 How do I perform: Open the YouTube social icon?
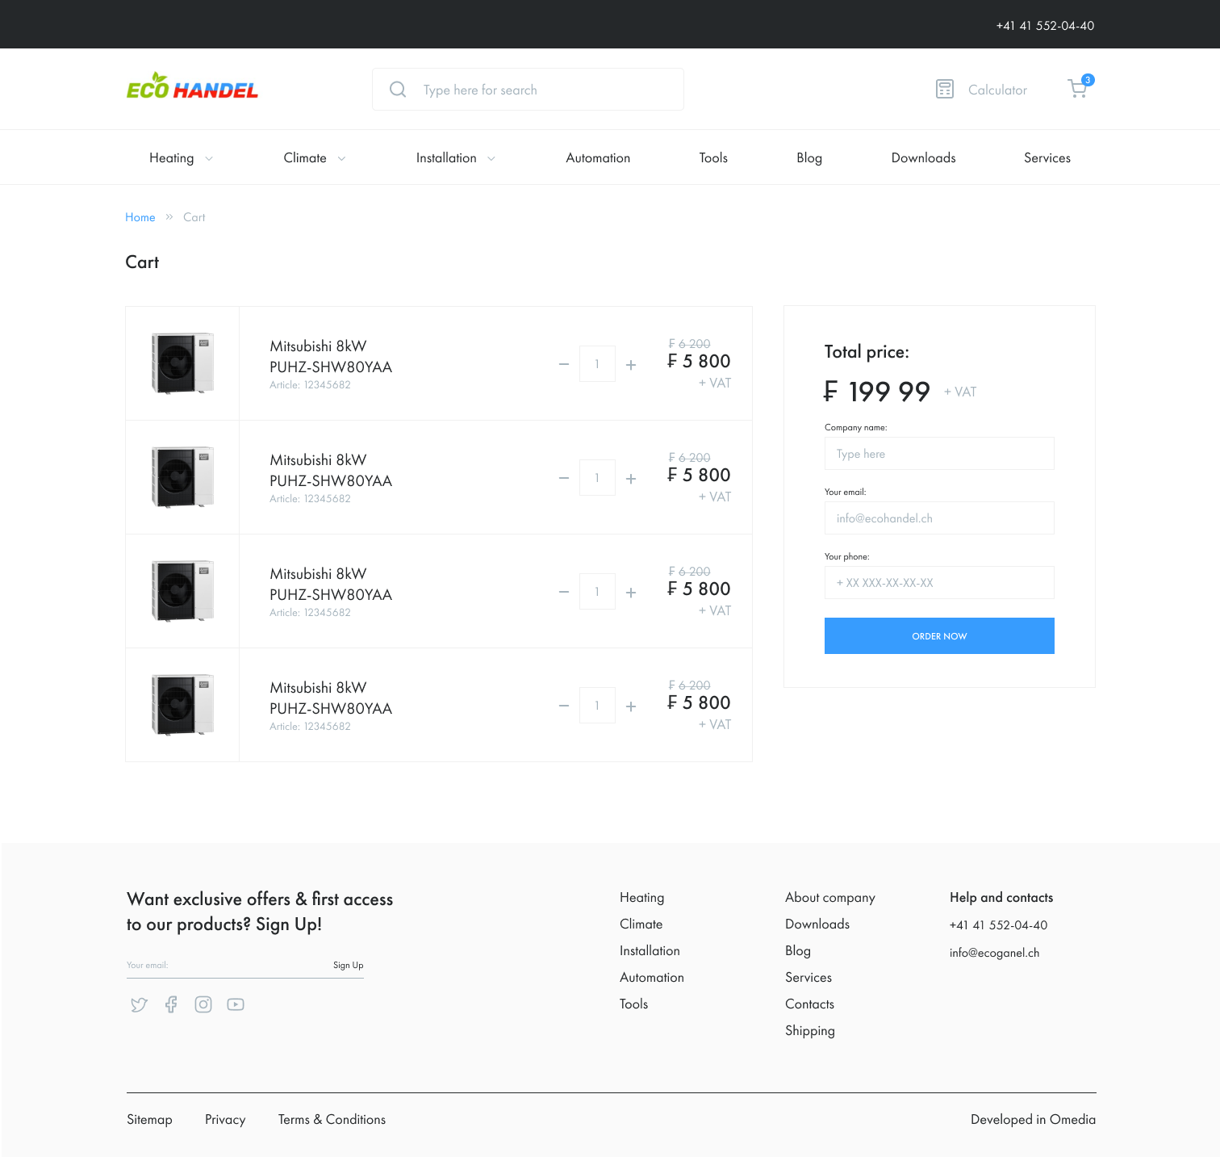(236, 1004)
